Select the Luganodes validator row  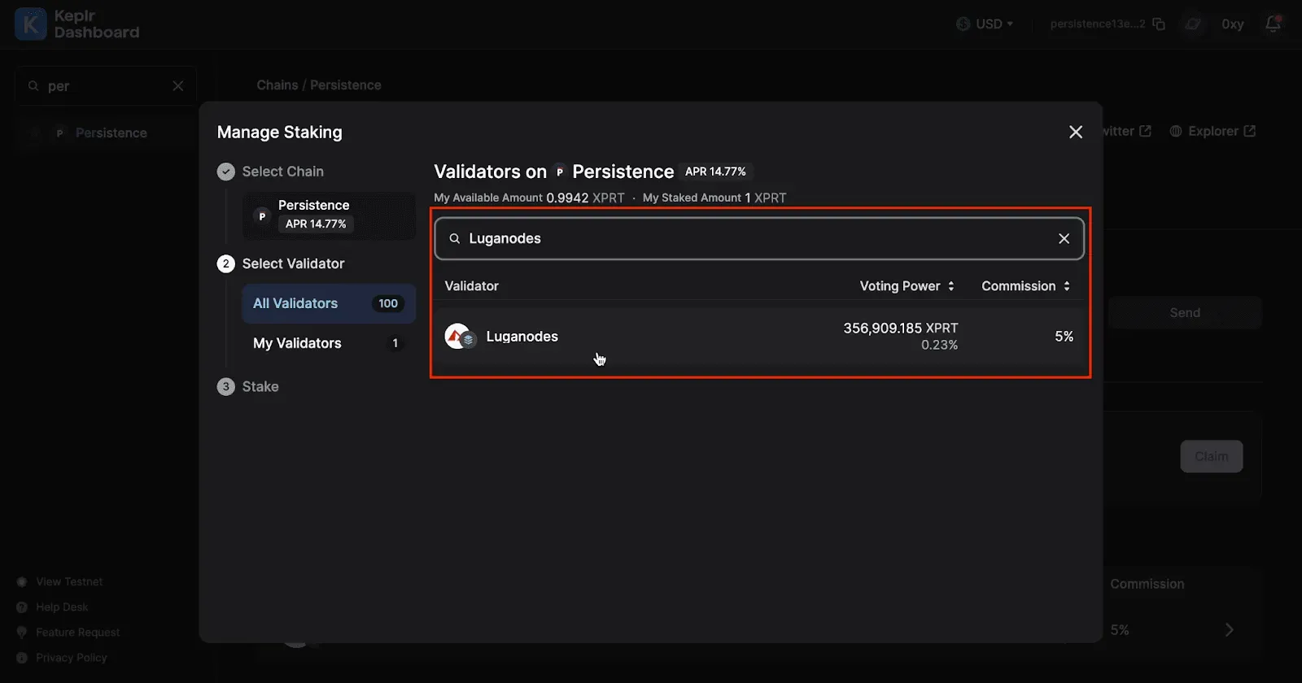[760, 337]
